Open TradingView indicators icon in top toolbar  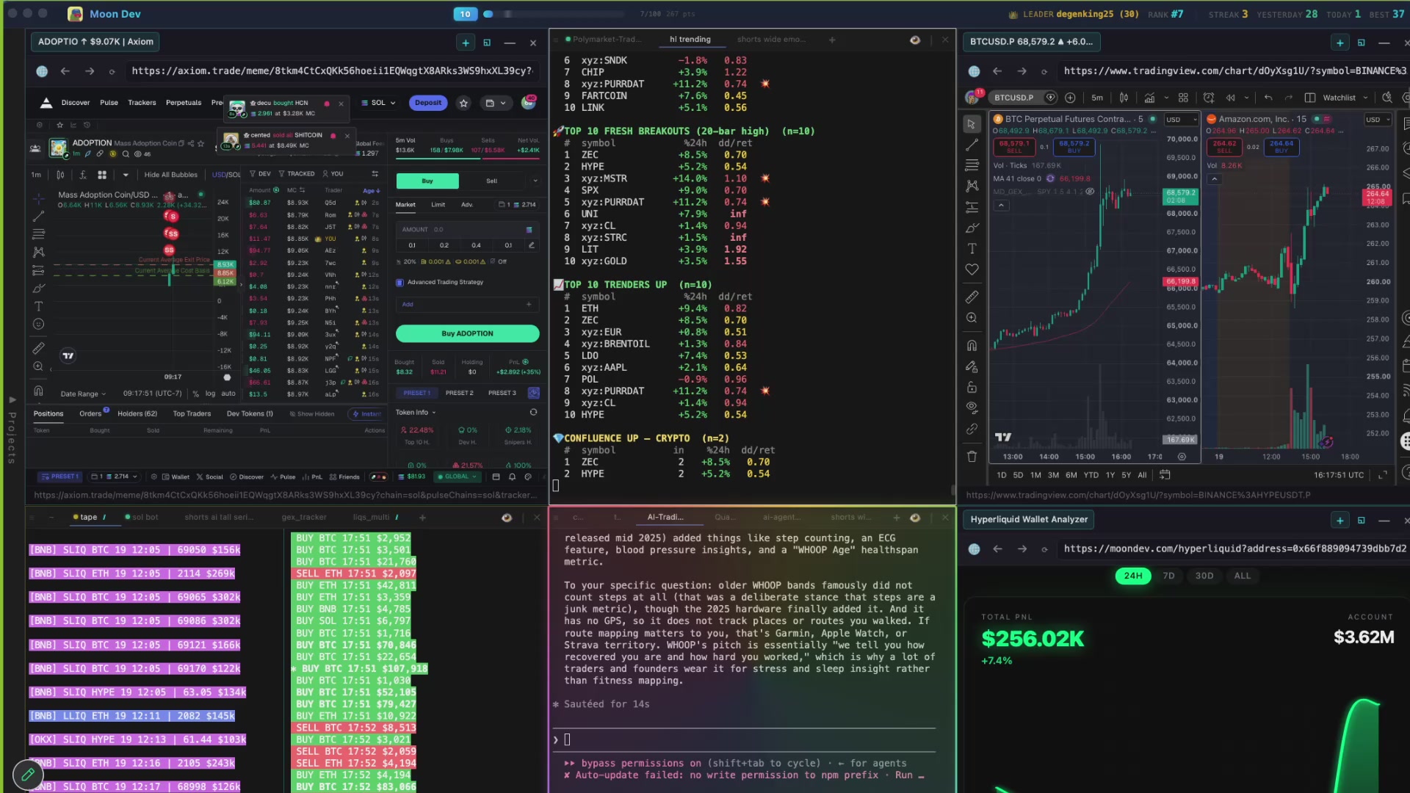1149,98
